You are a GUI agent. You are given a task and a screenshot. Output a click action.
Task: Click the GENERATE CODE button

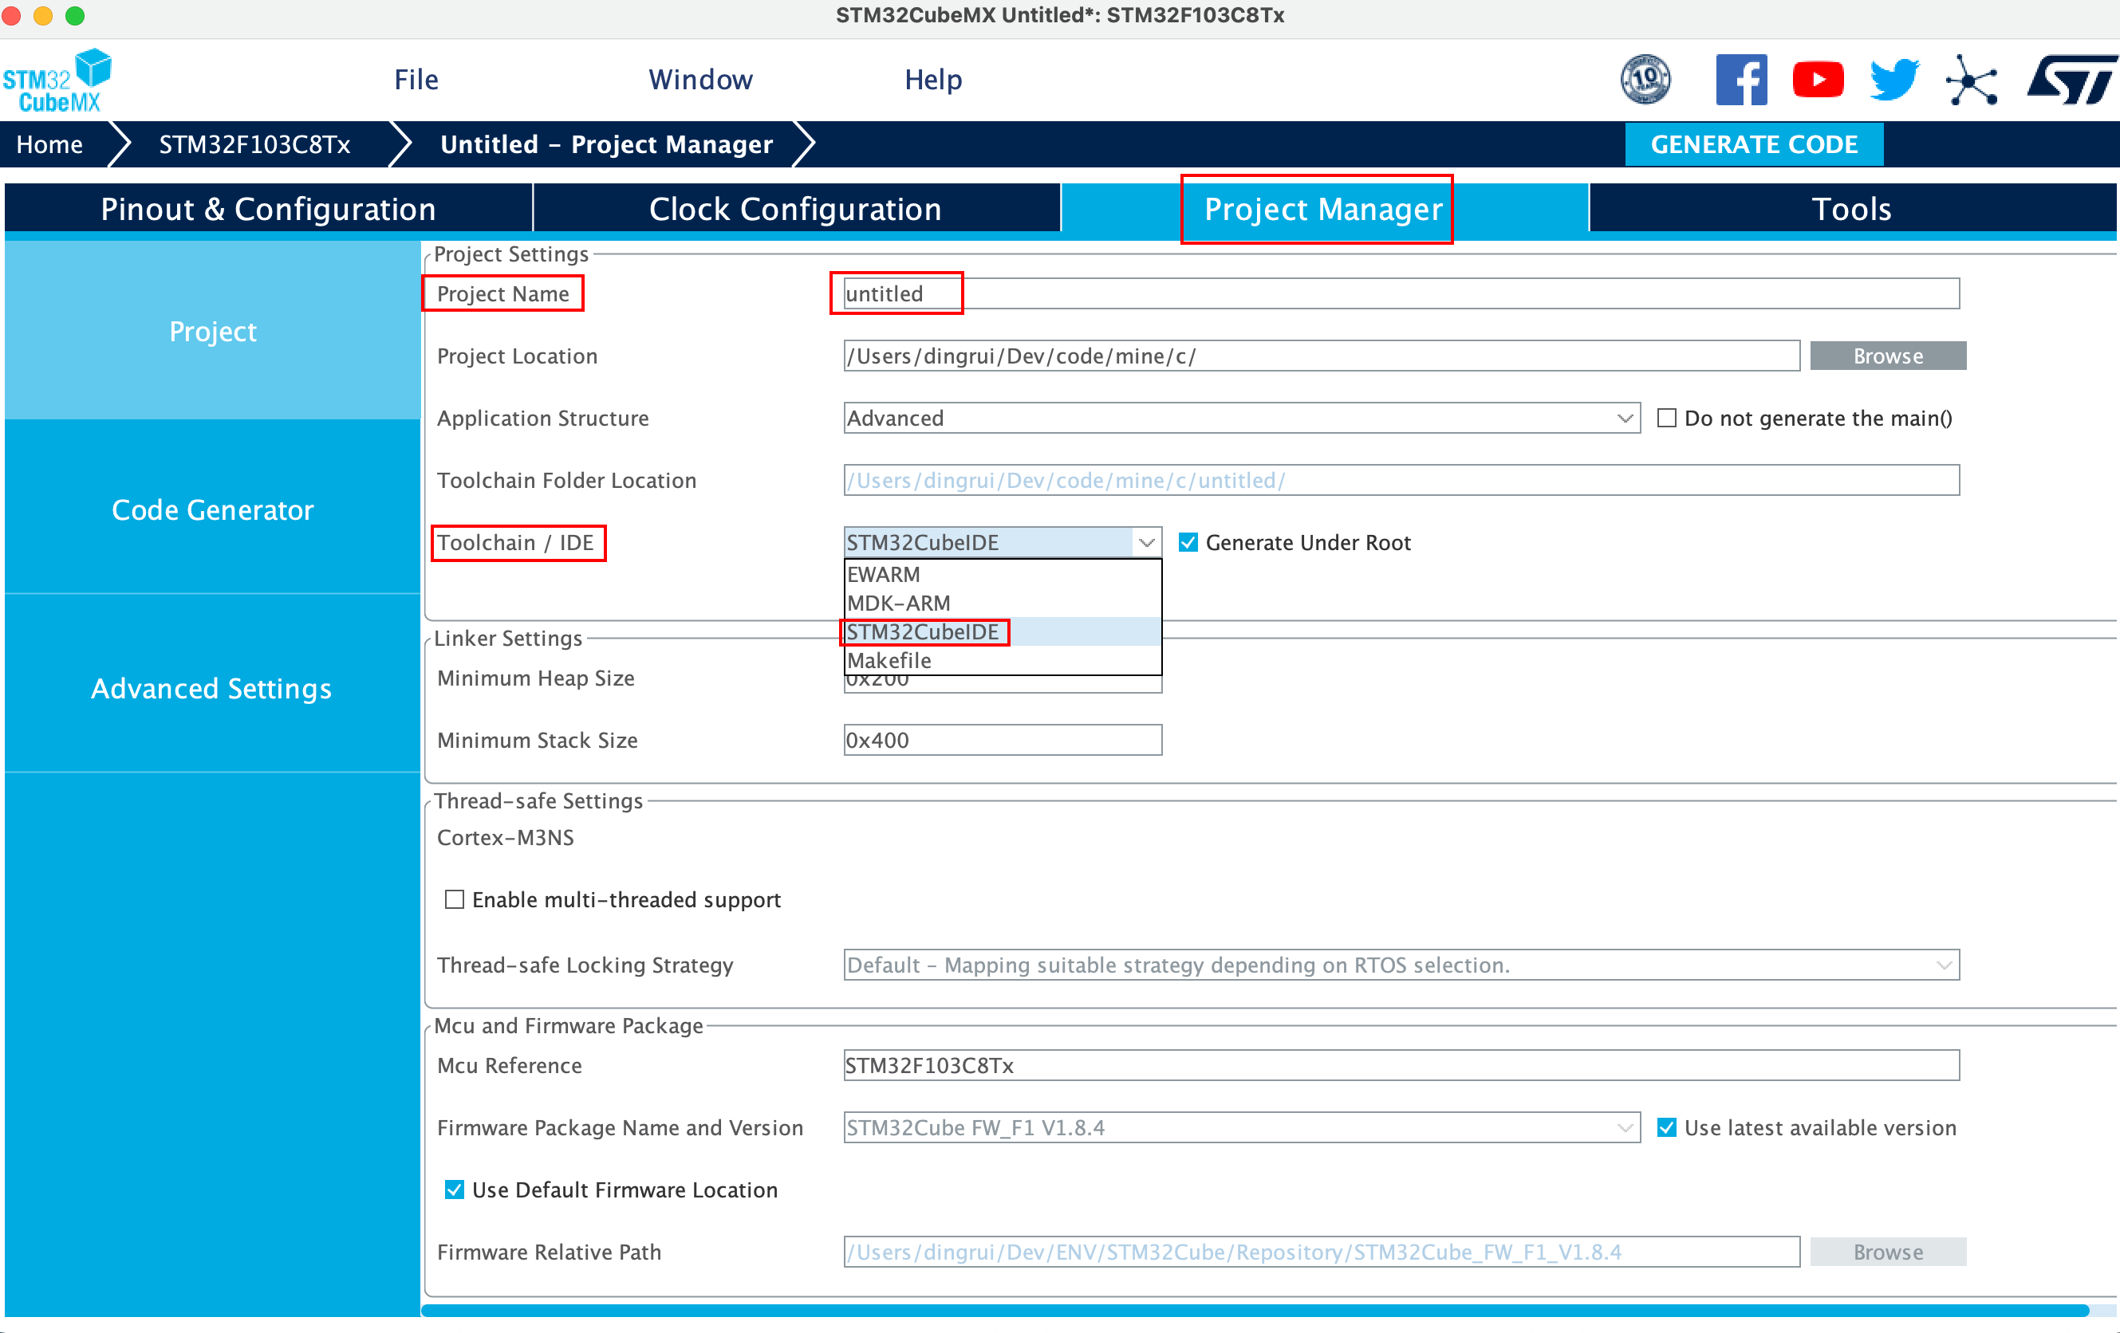1753,144
